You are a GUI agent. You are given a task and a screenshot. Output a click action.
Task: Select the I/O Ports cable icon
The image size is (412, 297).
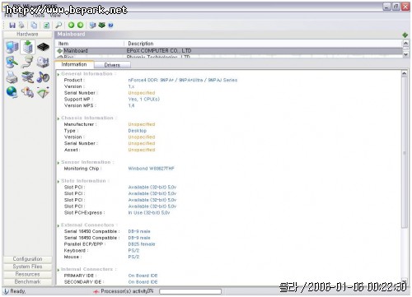28,63
